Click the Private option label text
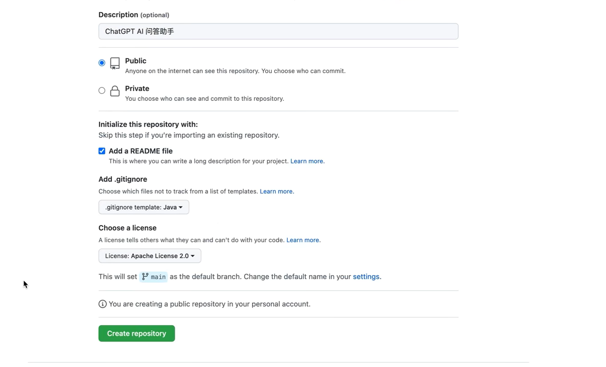This screenshot has width=606, height=367. [x=137, y=88]
